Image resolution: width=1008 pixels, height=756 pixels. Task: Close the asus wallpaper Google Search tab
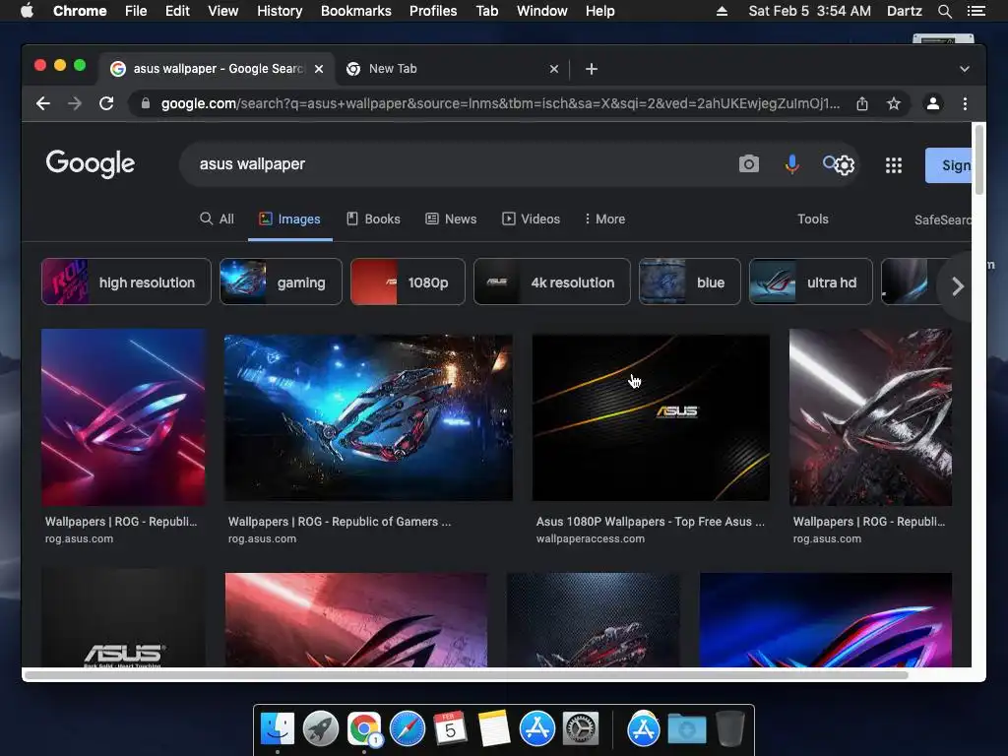[319, 69]
